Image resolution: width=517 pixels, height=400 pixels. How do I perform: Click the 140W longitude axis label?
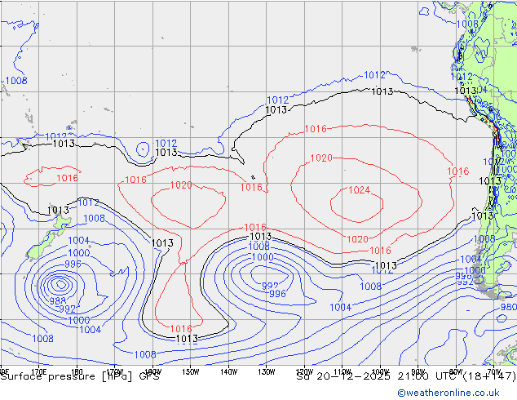click(x=229, y=372)
